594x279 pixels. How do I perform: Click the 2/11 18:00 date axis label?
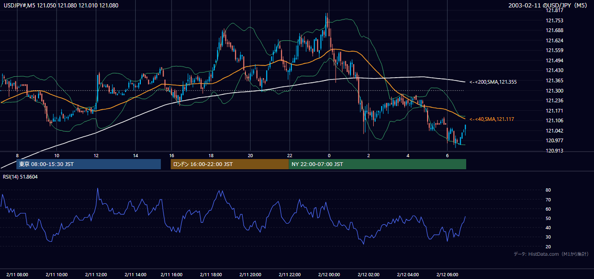pos(211,275)
